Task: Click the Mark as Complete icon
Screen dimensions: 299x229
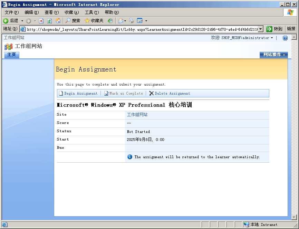Action: point(106,93)
